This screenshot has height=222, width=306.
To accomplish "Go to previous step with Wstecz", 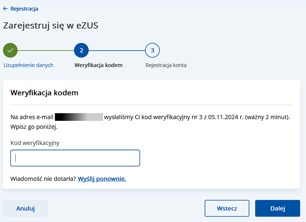I will [227, 208].
